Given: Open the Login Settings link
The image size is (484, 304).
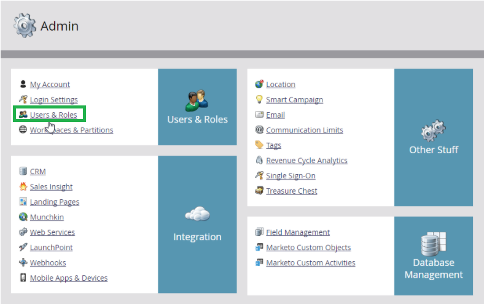Looking at the screenshot, I should coord(53,99).
